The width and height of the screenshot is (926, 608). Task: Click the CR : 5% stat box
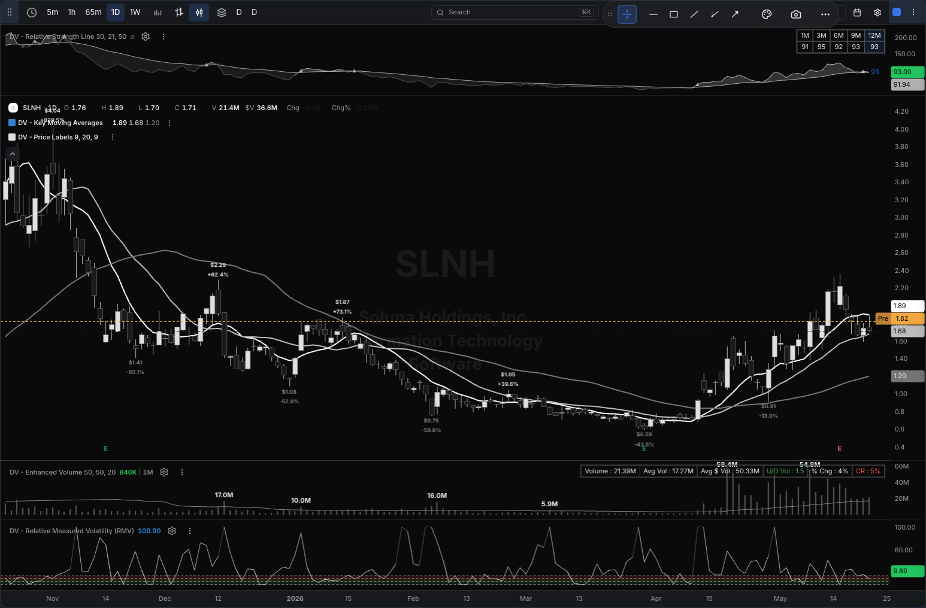(x=868, y=471)
